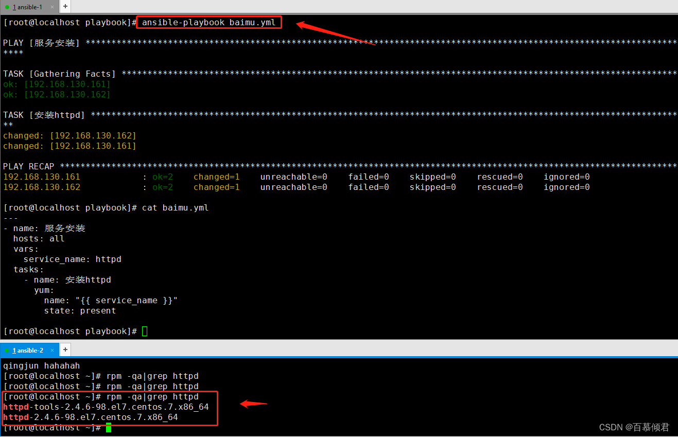Click host 192.168.130.161 in the recap

point(42,177)
